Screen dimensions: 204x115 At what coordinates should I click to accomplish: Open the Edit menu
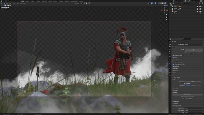(x=6, y=1)
